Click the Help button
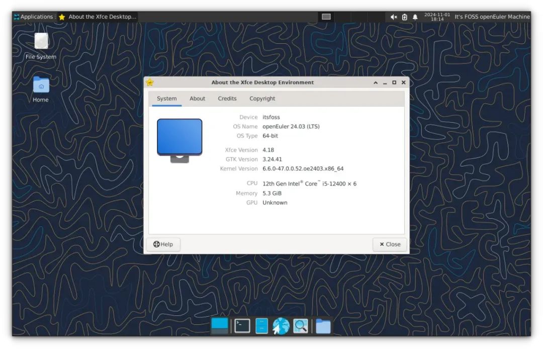This screenshot has width=543, height=349. click(163, 244)
